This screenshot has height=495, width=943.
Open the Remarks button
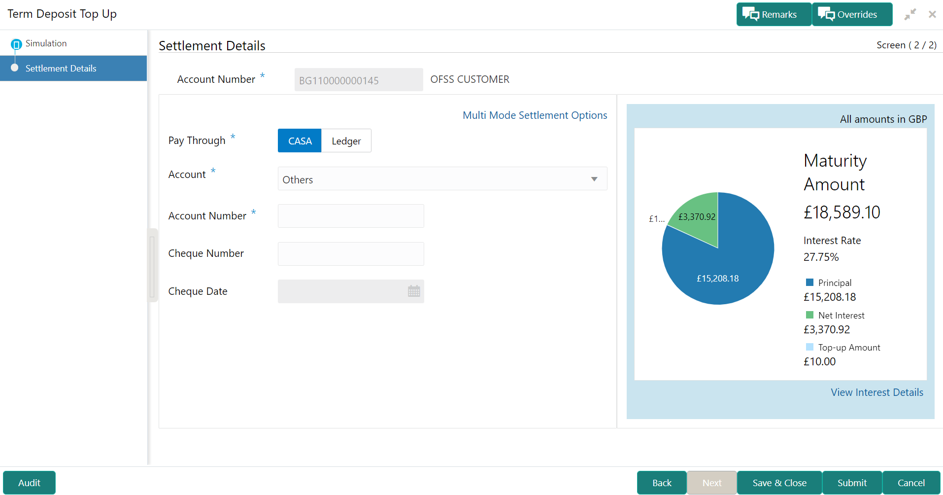774,14
